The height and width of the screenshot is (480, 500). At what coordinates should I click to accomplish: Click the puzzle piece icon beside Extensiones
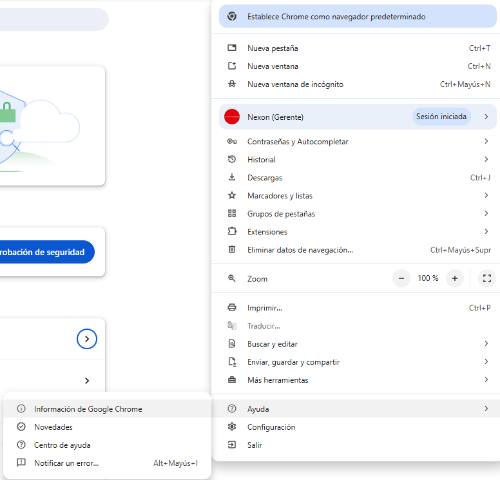232,231
